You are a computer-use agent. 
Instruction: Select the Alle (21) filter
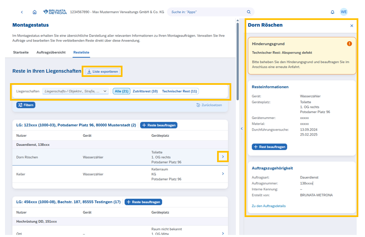pos(122,91)
